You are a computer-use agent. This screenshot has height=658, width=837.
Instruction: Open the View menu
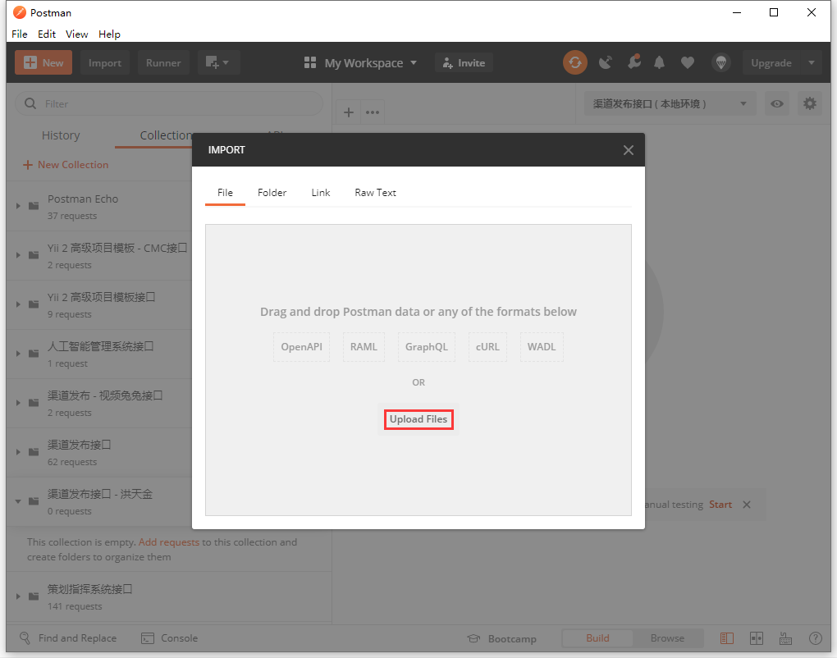[x=76, y=34]
